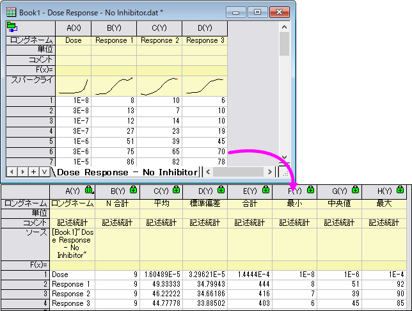
Task: Click the maximum value 92 for Response 1
Action: (x=384, y=284)
